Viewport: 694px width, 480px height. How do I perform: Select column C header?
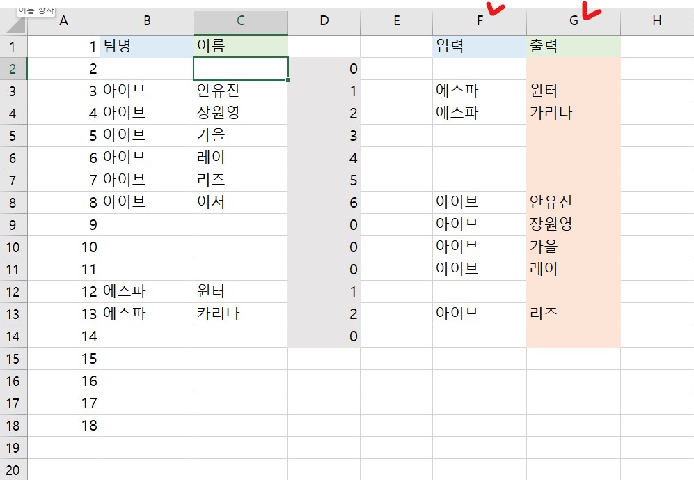coord(240,21)
